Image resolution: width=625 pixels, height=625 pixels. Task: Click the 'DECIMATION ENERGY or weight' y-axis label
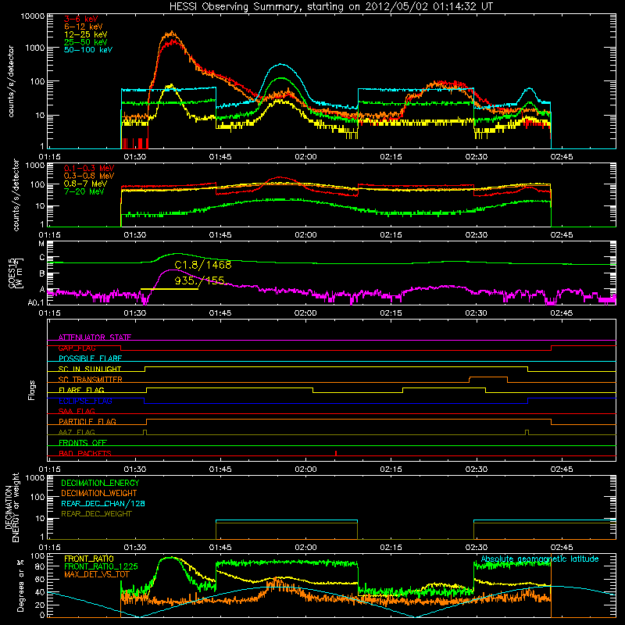[12, 507]
